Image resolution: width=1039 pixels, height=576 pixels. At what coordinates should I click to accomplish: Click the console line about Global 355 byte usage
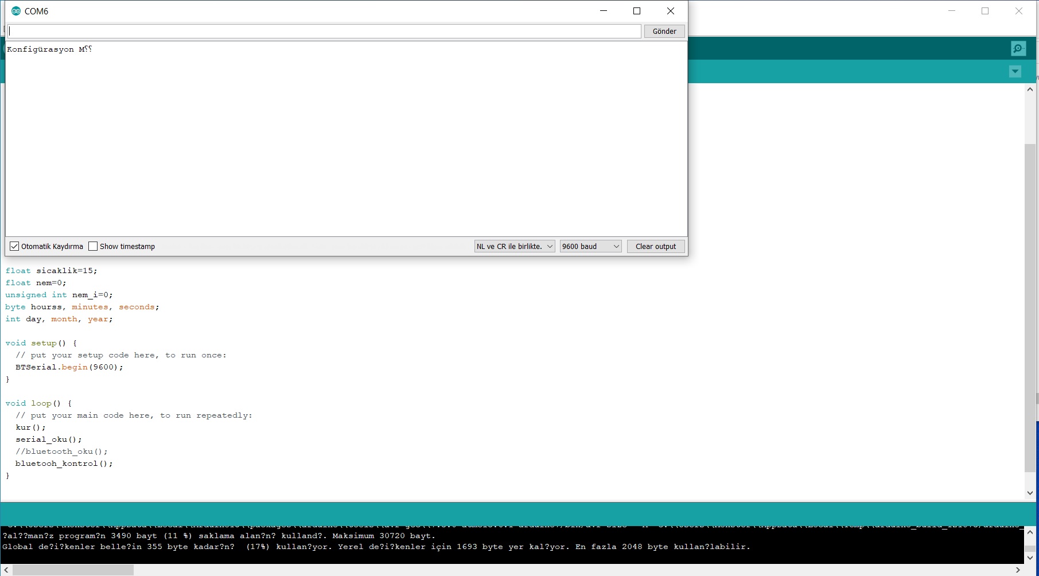376,547
